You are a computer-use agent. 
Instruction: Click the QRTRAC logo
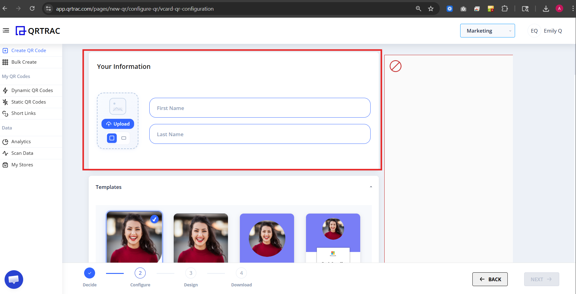[37, 30]
